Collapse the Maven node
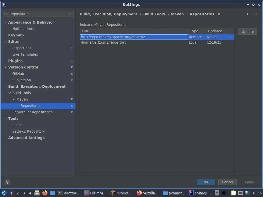This screenshot has width=263, height=197. click(14, 99)
